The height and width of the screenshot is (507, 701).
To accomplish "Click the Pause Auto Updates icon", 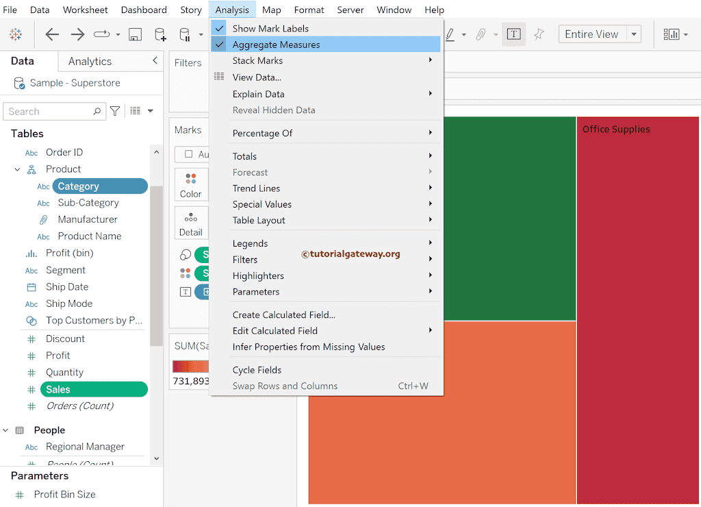I will (x=185, y=34).
